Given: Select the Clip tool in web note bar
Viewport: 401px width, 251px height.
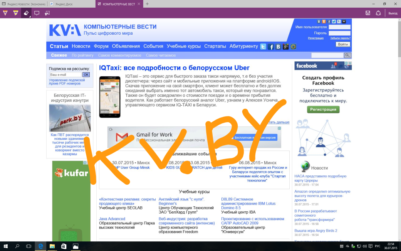Looking at the screenshot, I should coord(47,13).
